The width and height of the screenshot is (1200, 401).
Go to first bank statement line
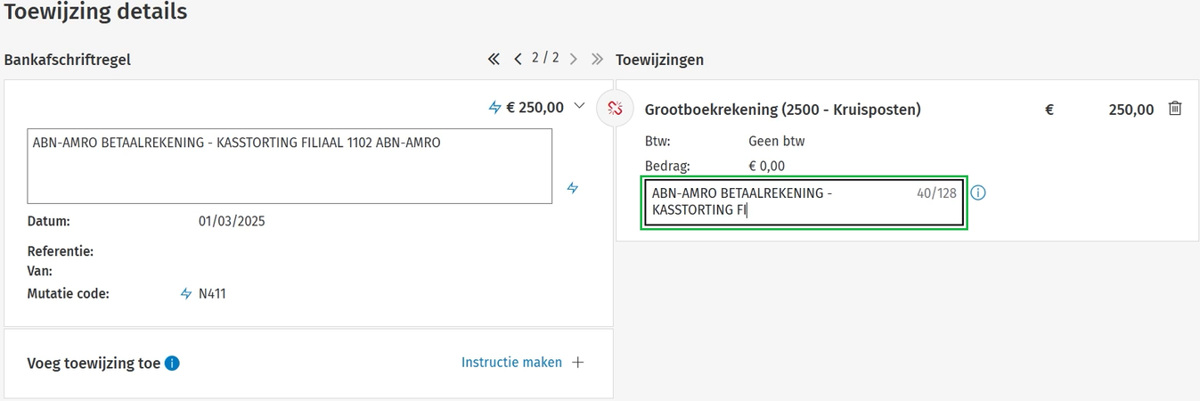pos(494,59)
